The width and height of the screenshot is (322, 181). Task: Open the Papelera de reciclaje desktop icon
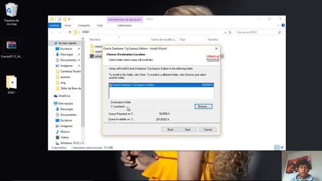tap(11, 14)
